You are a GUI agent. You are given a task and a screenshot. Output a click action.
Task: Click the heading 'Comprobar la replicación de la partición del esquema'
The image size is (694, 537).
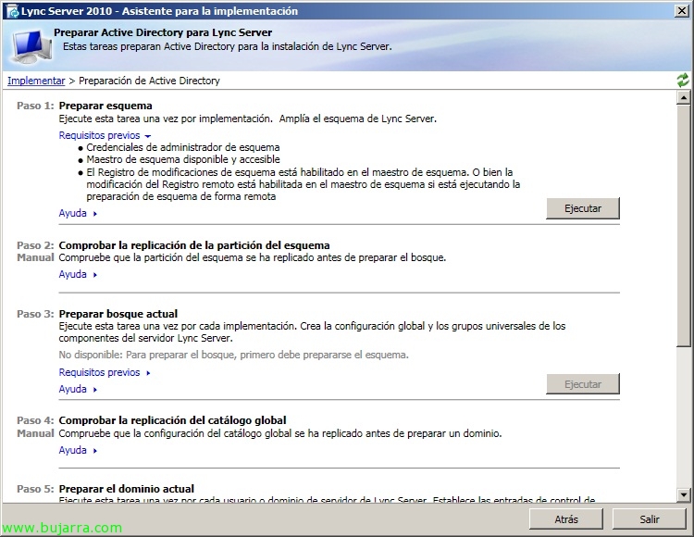point(194,245)
